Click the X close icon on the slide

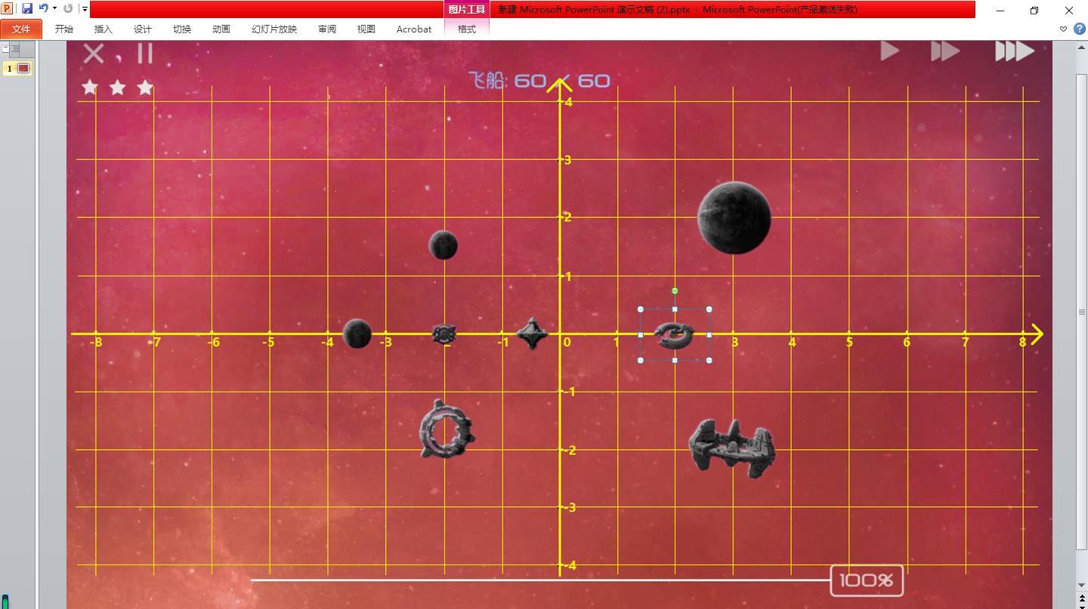pyautogui.click(x=94, y=54)
